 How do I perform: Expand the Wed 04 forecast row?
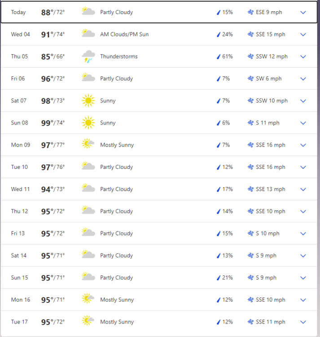coord(303,35)
